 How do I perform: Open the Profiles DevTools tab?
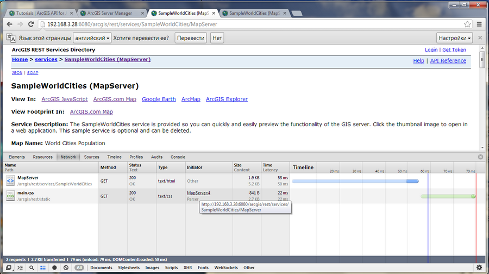[136, 157]
